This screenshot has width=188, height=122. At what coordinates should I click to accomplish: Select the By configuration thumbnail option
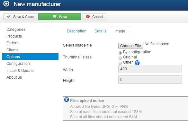click(120, 53)
